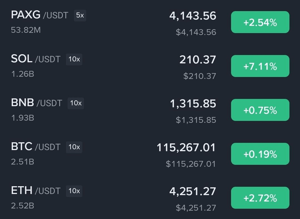Tap the 10x leverage badge beside SOL
Viewport: 300px width, 219px height.
click(x=74, y=59)
